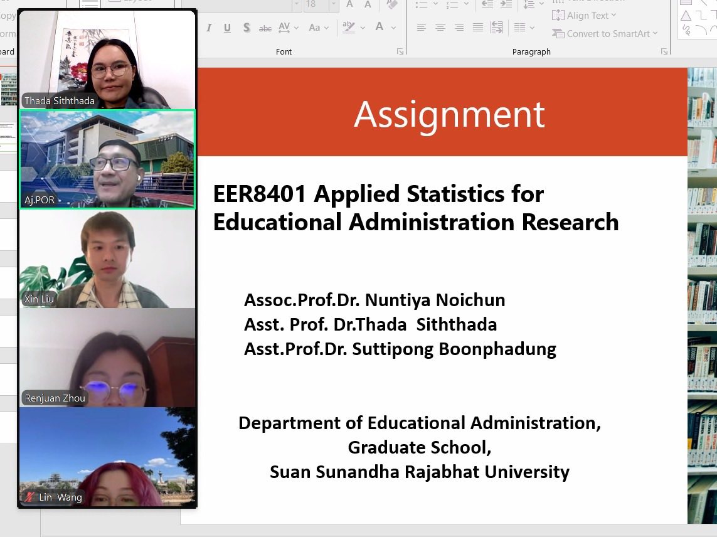Image resolution: width=717 pixels, height=537 pixels.
Task: Select the arc shape in Shapes gallery
Action: tap(701, 31)
